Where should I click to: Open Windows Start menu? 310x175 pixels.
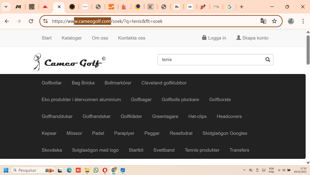point(6,170)
